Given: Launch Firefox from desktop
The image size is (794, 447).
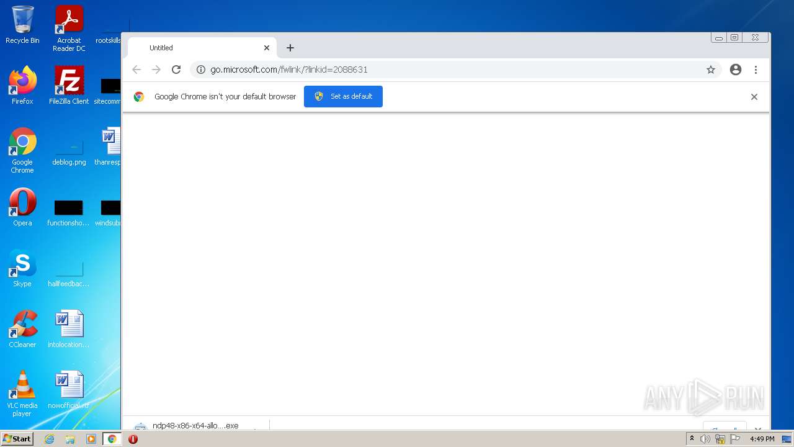Looking at the screenshot, I should 22,85.
